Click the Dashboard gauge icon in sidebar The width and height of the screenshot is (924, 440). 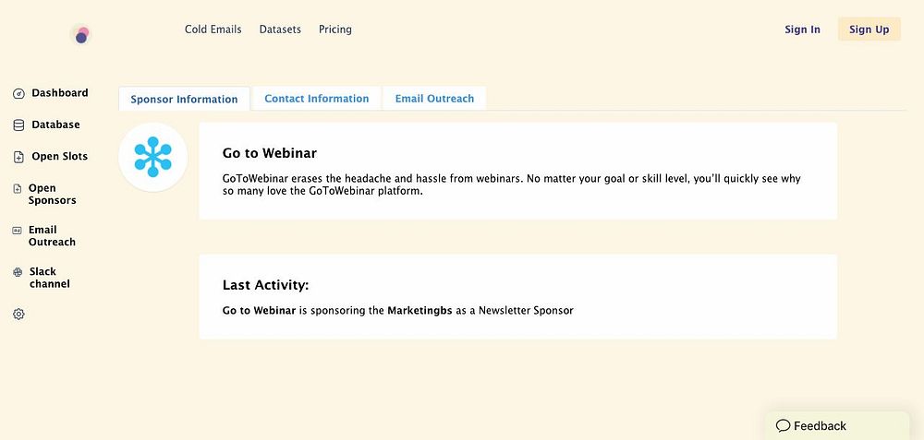point(18,93)
